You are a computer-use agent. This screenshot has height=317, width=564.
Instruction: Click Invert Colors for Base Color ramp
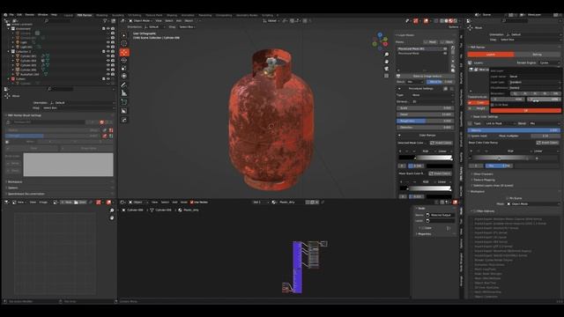[x=548, y=143]
